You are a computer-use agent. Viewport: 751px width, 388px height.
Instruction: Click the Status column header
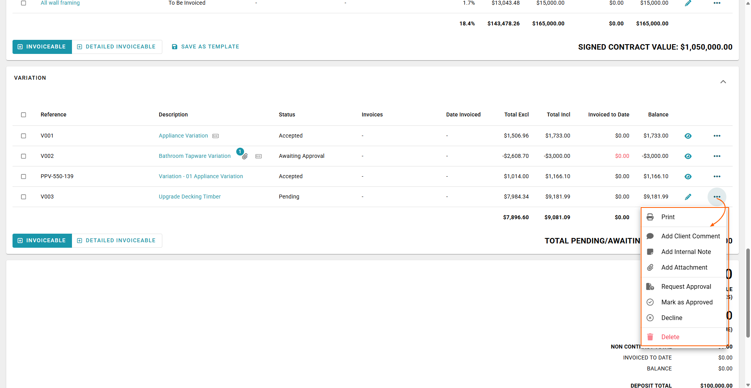287,114
